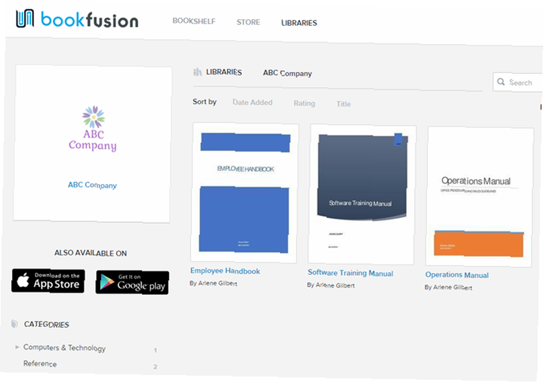The height and width of the screenshot is (383, 544).
Task: Click the CATEGORIES heading
Action: click(46, 324)
